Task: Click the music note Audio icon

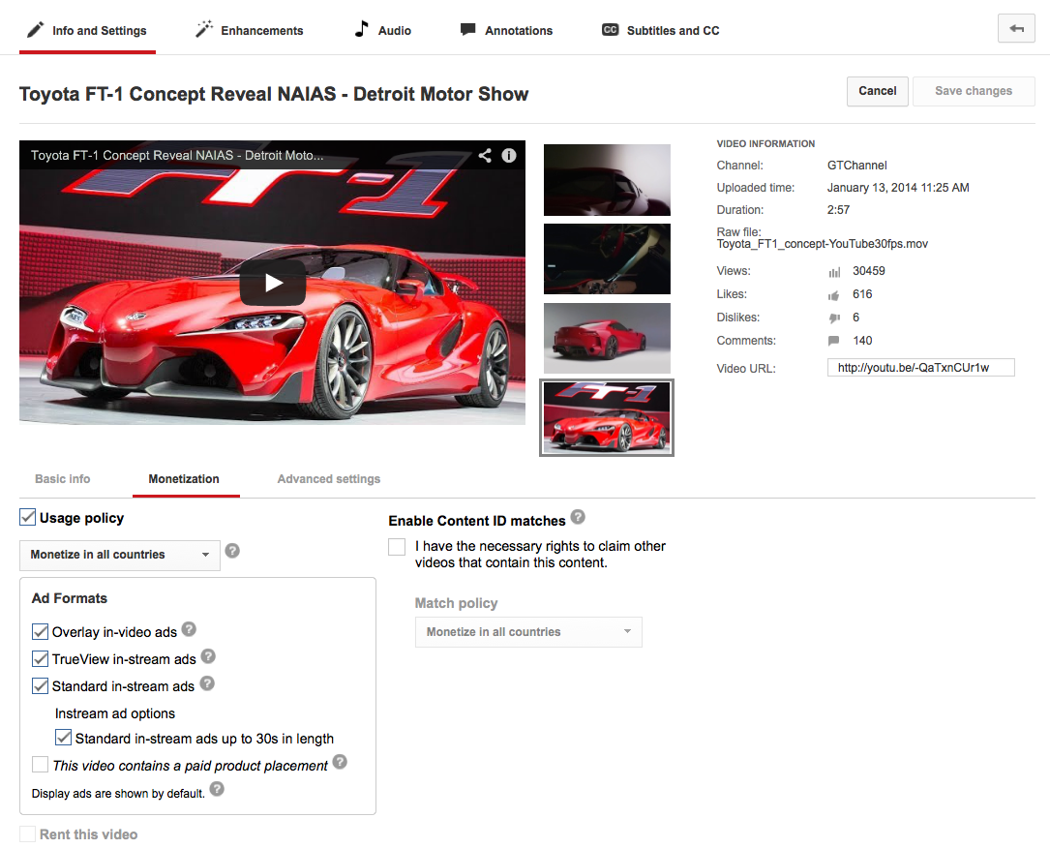Action: (x=362, y=29)
